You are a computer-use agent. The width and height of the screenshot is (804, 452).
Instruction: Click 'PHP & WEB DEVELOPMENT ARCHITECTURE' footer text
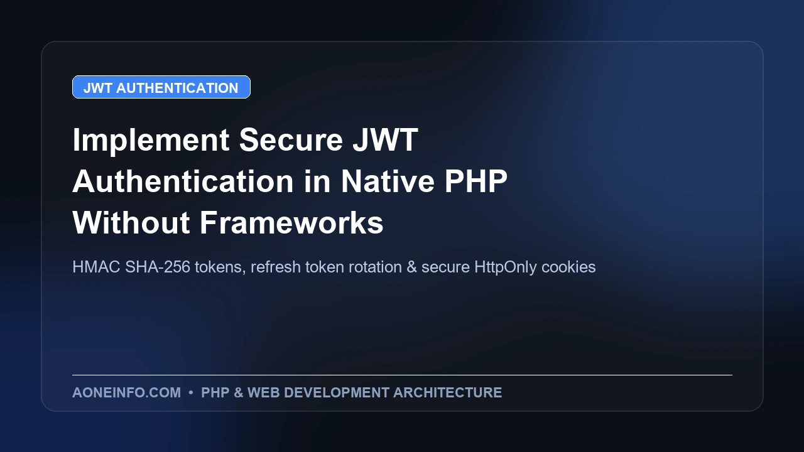(351, 392)
